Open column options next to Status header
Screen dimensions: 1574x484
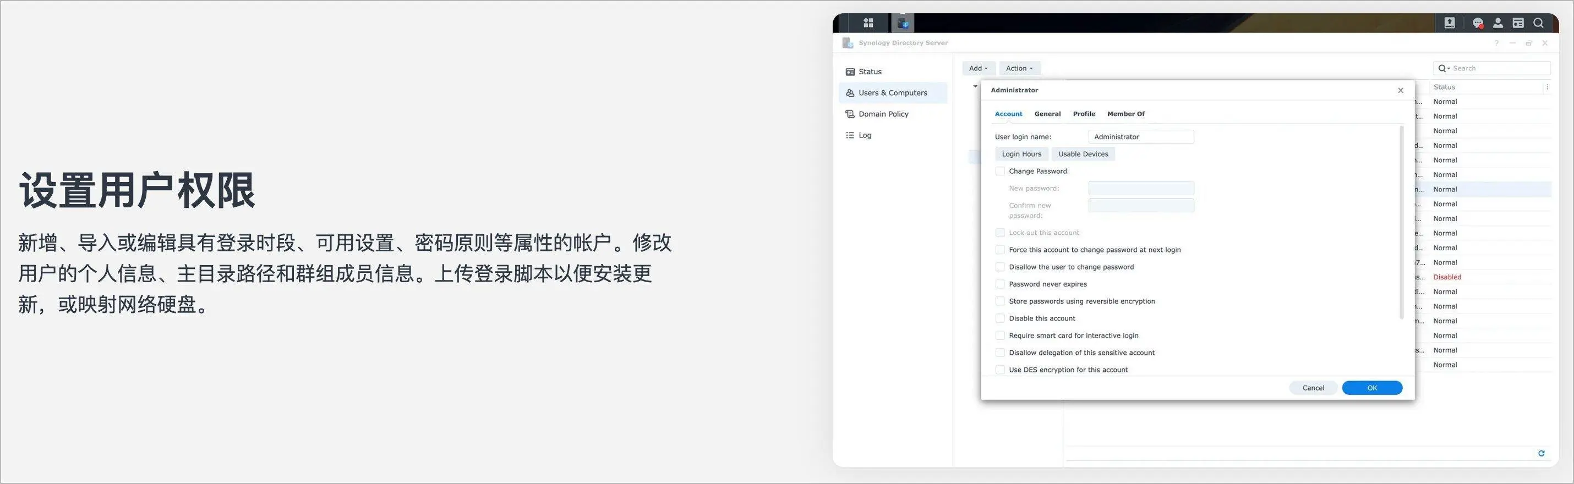coord(1546,87)
